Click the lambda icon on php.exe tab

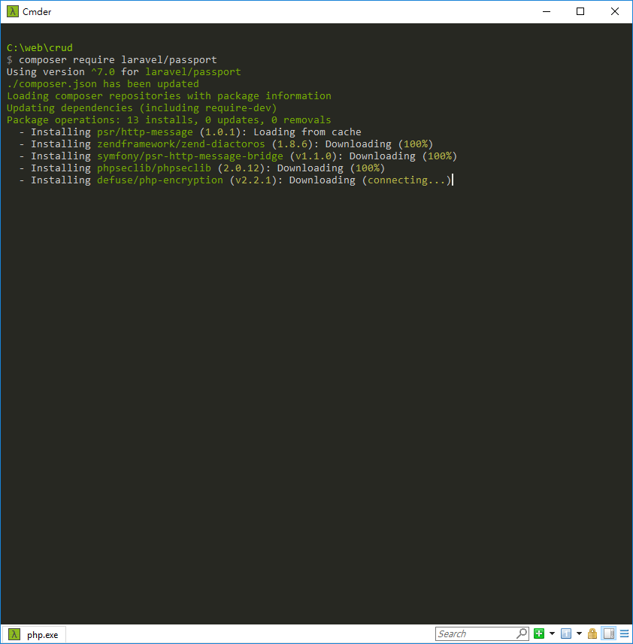(14, 634)
